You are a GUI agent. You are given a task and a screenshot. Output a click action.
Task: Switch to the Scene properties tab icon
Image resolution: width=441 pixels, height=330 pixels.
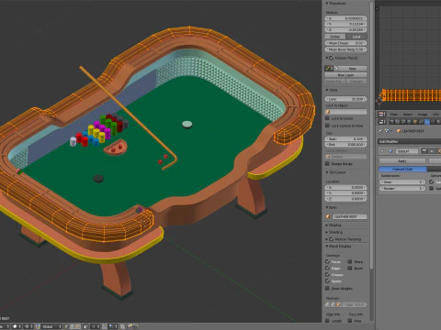click(x=403, y=122)
